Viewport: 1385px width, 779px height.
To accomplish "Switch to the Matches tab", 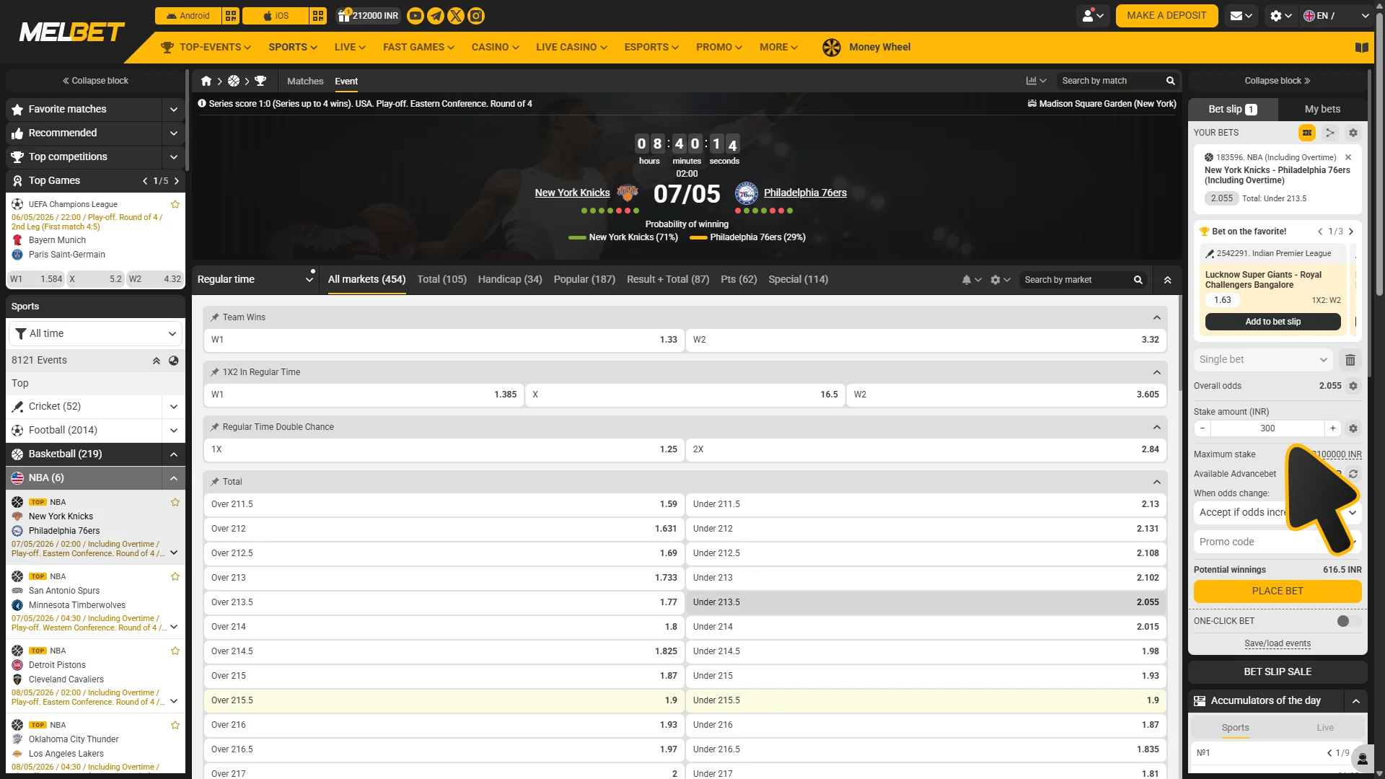I will (x=305, y=82).
